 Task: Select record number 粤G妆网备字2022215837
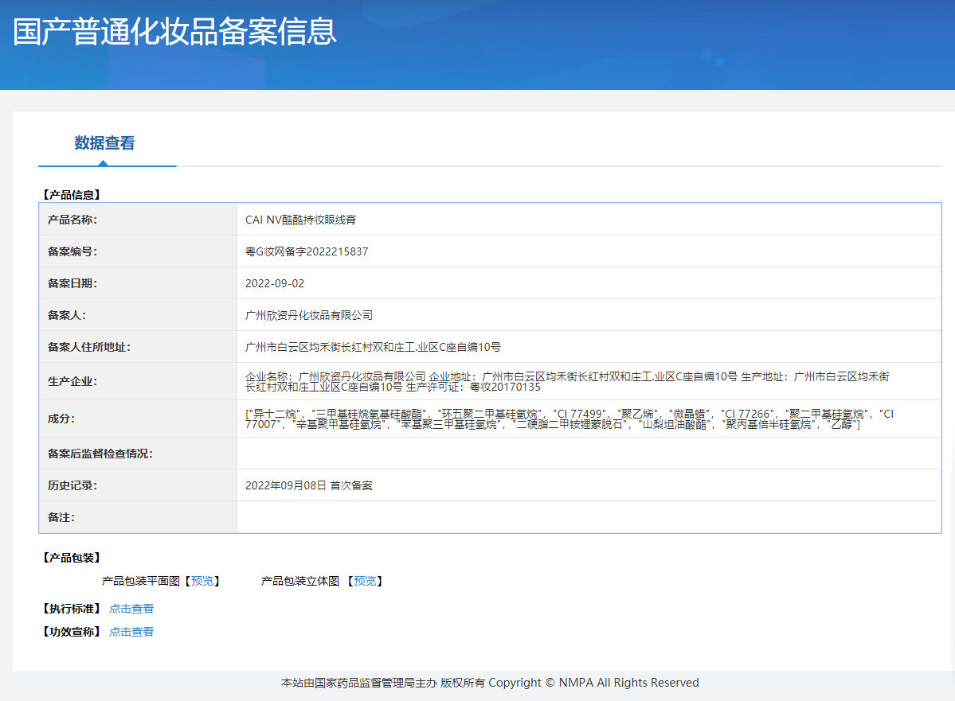tap(307, 251)
